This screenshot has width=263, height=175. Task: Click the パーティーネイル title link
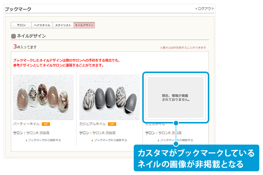26,124
